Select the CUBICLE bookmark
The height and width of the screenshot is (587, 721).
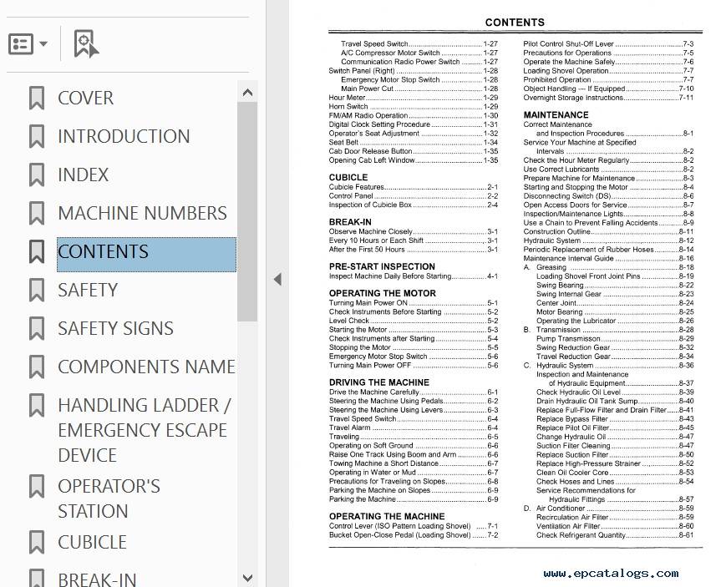click(92, 543)
